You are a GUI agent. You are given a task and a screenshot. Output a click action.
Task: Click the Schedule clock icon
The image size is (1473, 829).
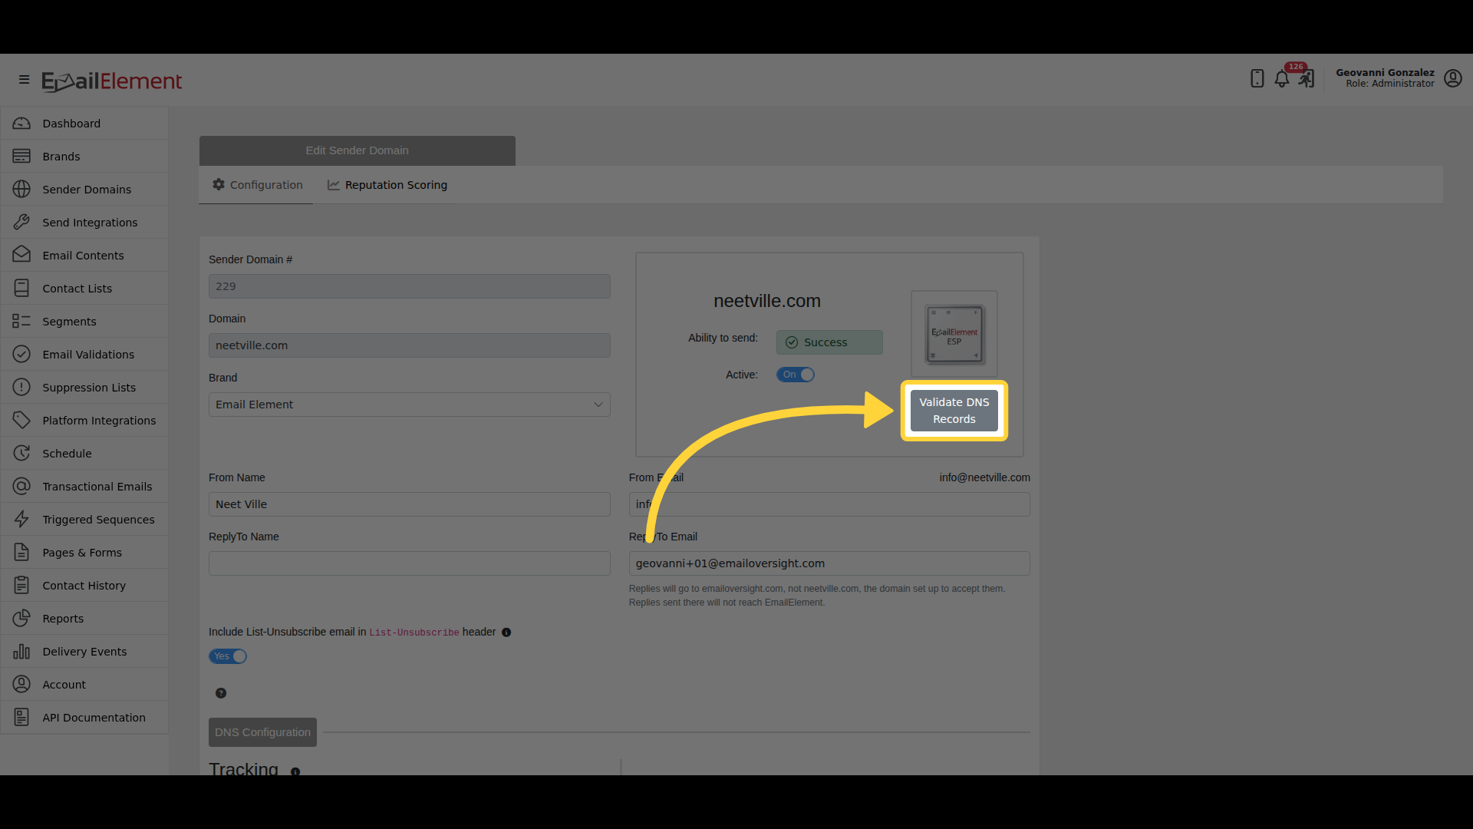[x=21, y=454]
